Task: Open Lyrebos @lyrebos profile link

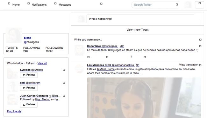Action: (32, 70)
